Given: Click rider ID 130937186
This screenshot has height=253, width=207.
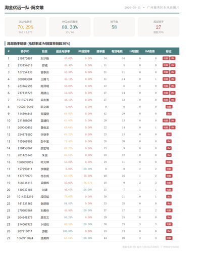Looking at the screenshot, I should [x=25, y=190].
